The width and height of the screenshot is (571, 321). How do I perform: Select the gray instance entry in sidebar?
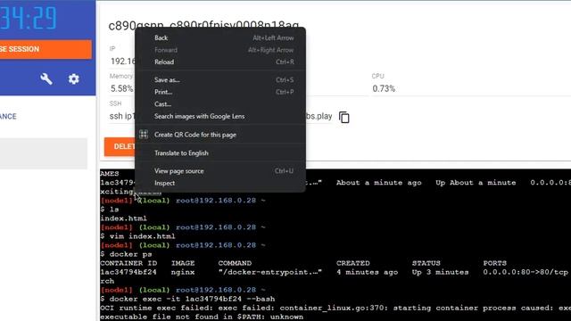pyautogui.click(x=44, y=153)
